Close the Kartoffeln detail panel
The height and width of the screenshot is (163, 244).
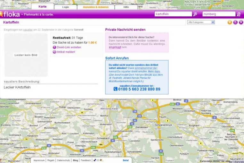tap(241, 22)
